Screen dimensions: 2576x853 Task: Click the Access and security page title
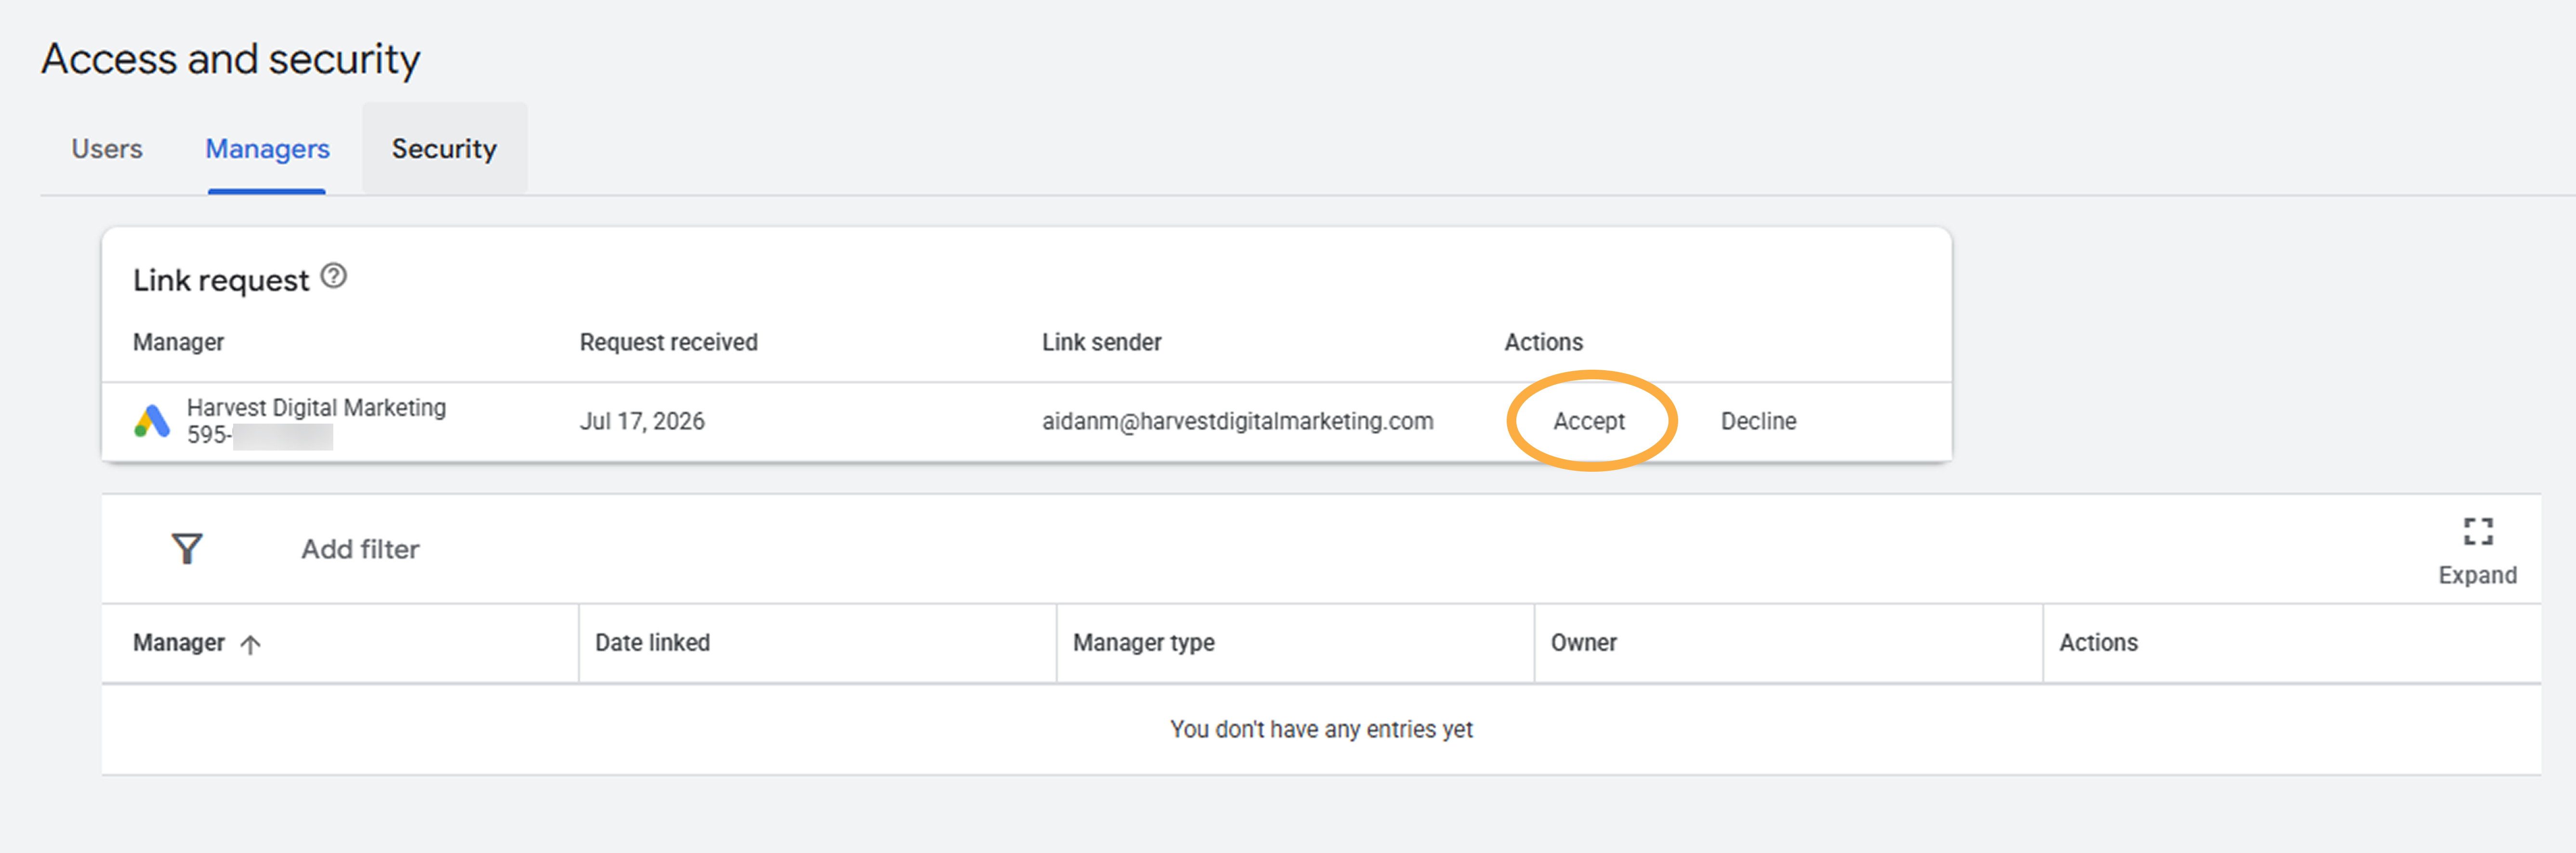pos(231,59)
